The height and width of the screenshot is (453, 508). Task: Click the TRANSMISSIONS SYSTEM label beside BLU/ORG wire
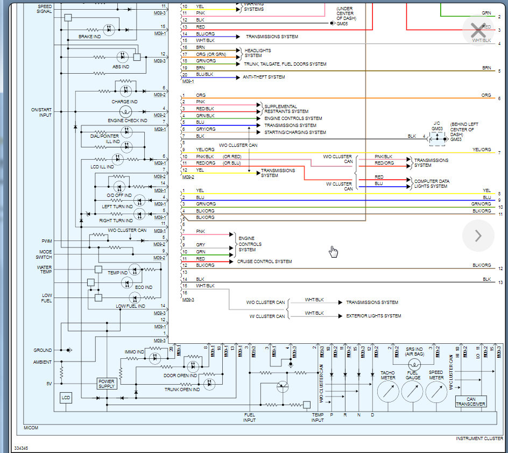tap(272, 37)
